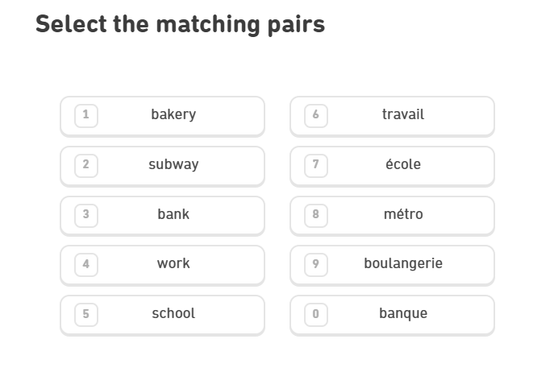Select the 'bakery' word card
This screenshot has height=368, width=554.
(x=173, y=115)
